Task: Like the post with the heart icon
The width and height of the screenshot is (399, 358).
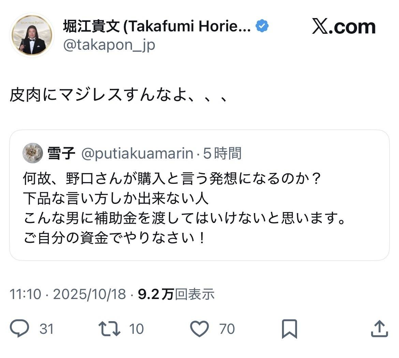Action: tap(199, 329)
